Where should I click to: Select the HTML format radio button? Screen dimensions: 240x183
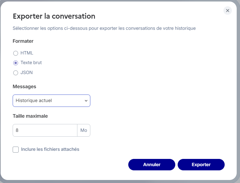click(16, 53)
